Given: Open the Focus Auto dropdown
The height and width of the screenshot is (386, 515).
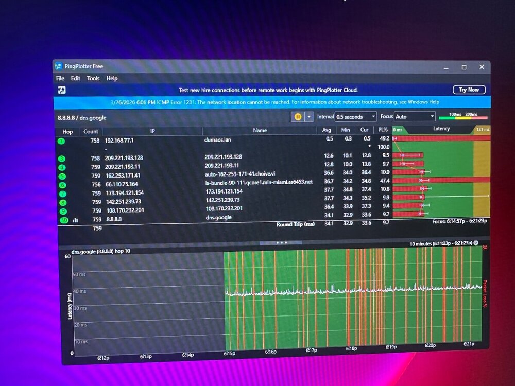Looking at the screenshot, I should (415, 117).
